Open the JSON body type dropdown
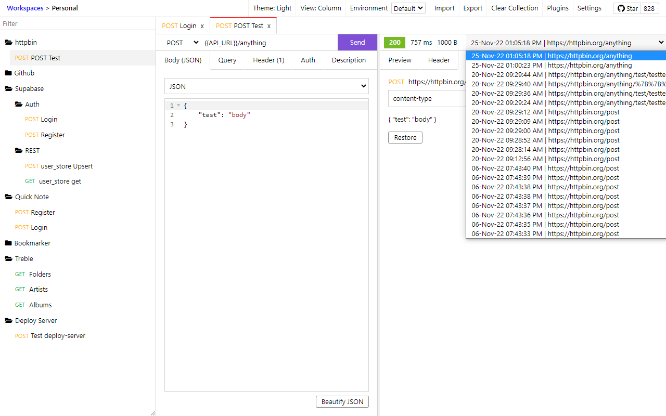This screenshot has width=666, height=416. [x=266, y=86]
